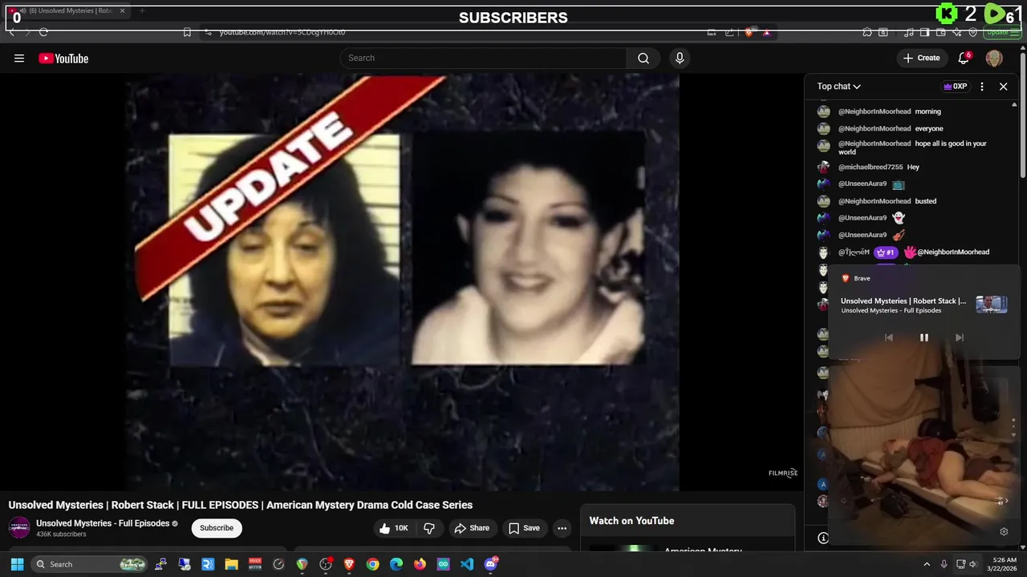The image size is (1027, 577).
Task: Open Brave VPN shield icon
Action: 973,32
